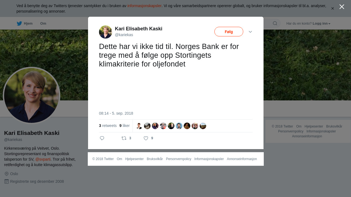351x197 pixels.
Task: Expand the tweet options chevron menu
Action: [x=250, y=32]
